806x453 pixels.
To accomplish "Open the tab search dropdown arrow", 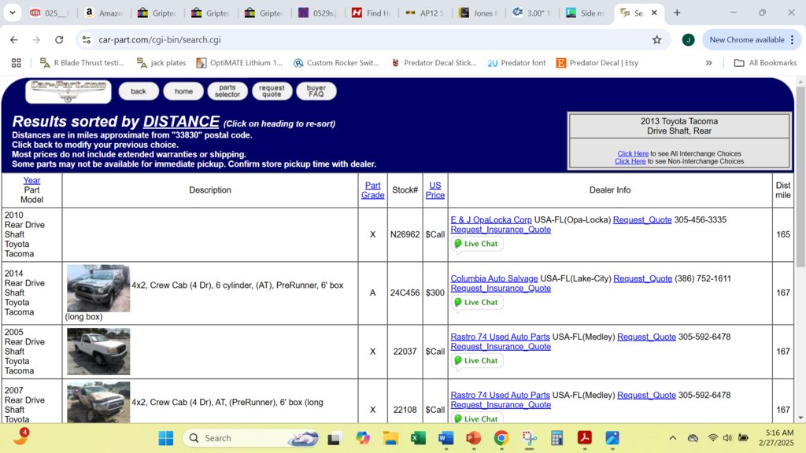I will [x=13, y=13].
